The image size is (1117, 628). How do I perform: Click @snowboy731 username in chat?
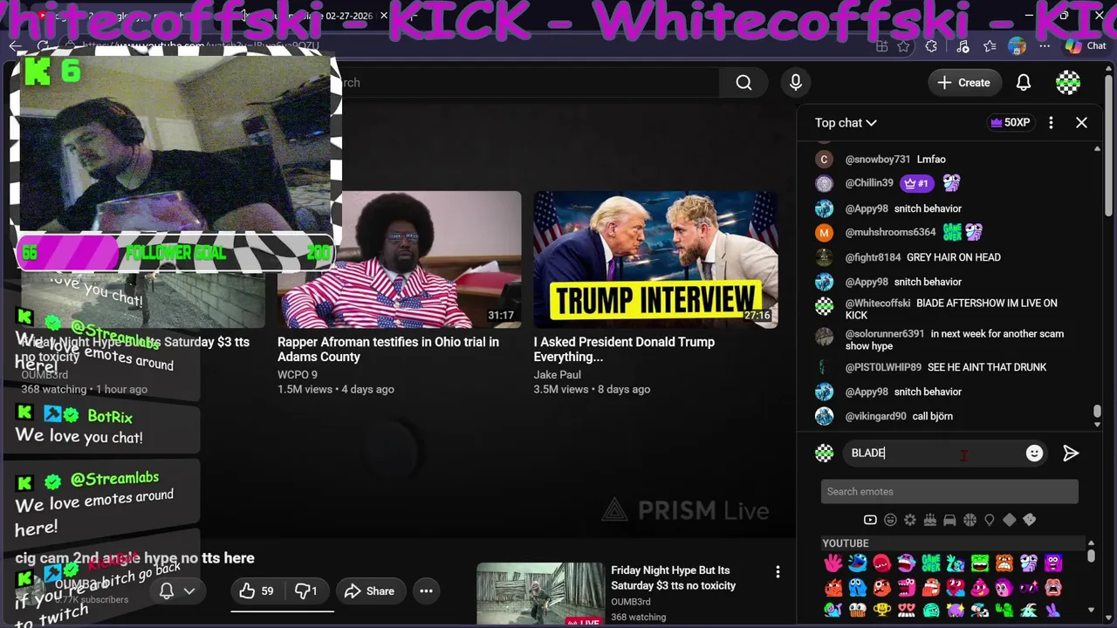(x=878, y=160)
